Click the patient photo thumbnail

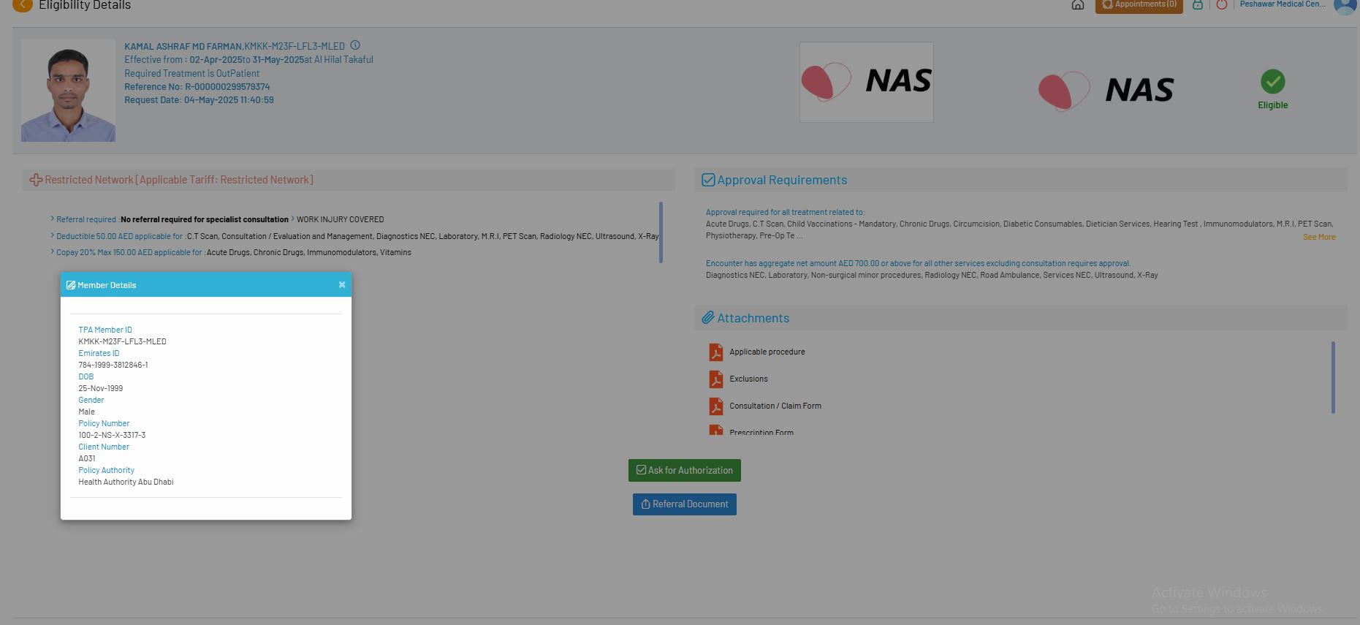pos(68,91)
